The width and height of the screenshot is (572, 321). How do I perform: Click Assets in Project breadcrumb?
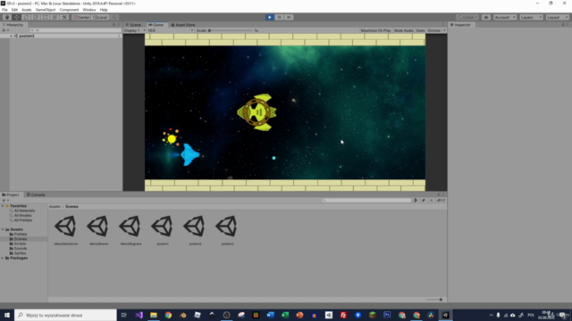tap(55, 206)
